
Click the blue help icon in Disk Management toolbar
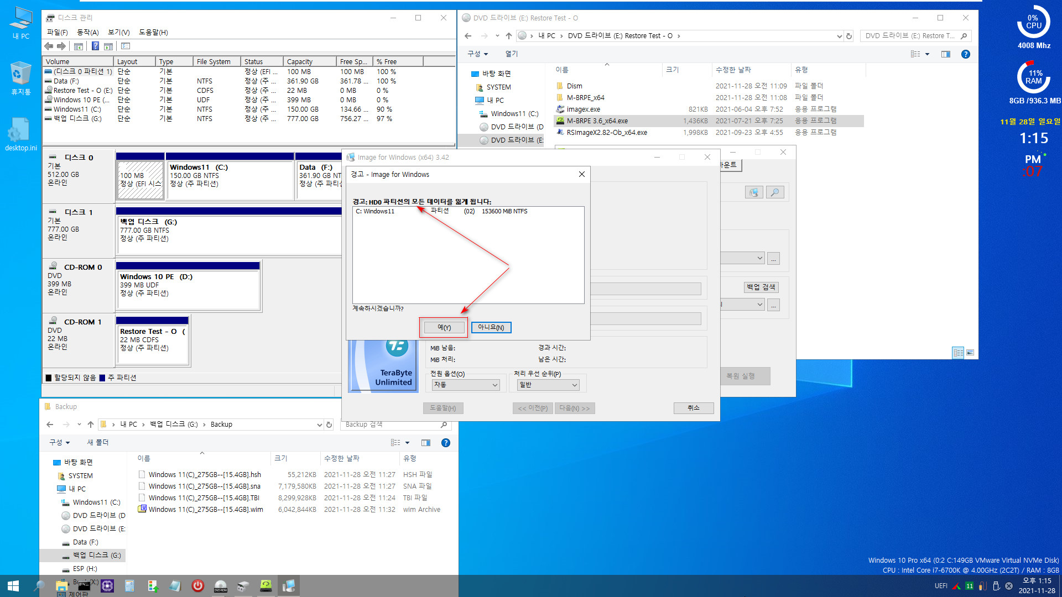point(95,46)
